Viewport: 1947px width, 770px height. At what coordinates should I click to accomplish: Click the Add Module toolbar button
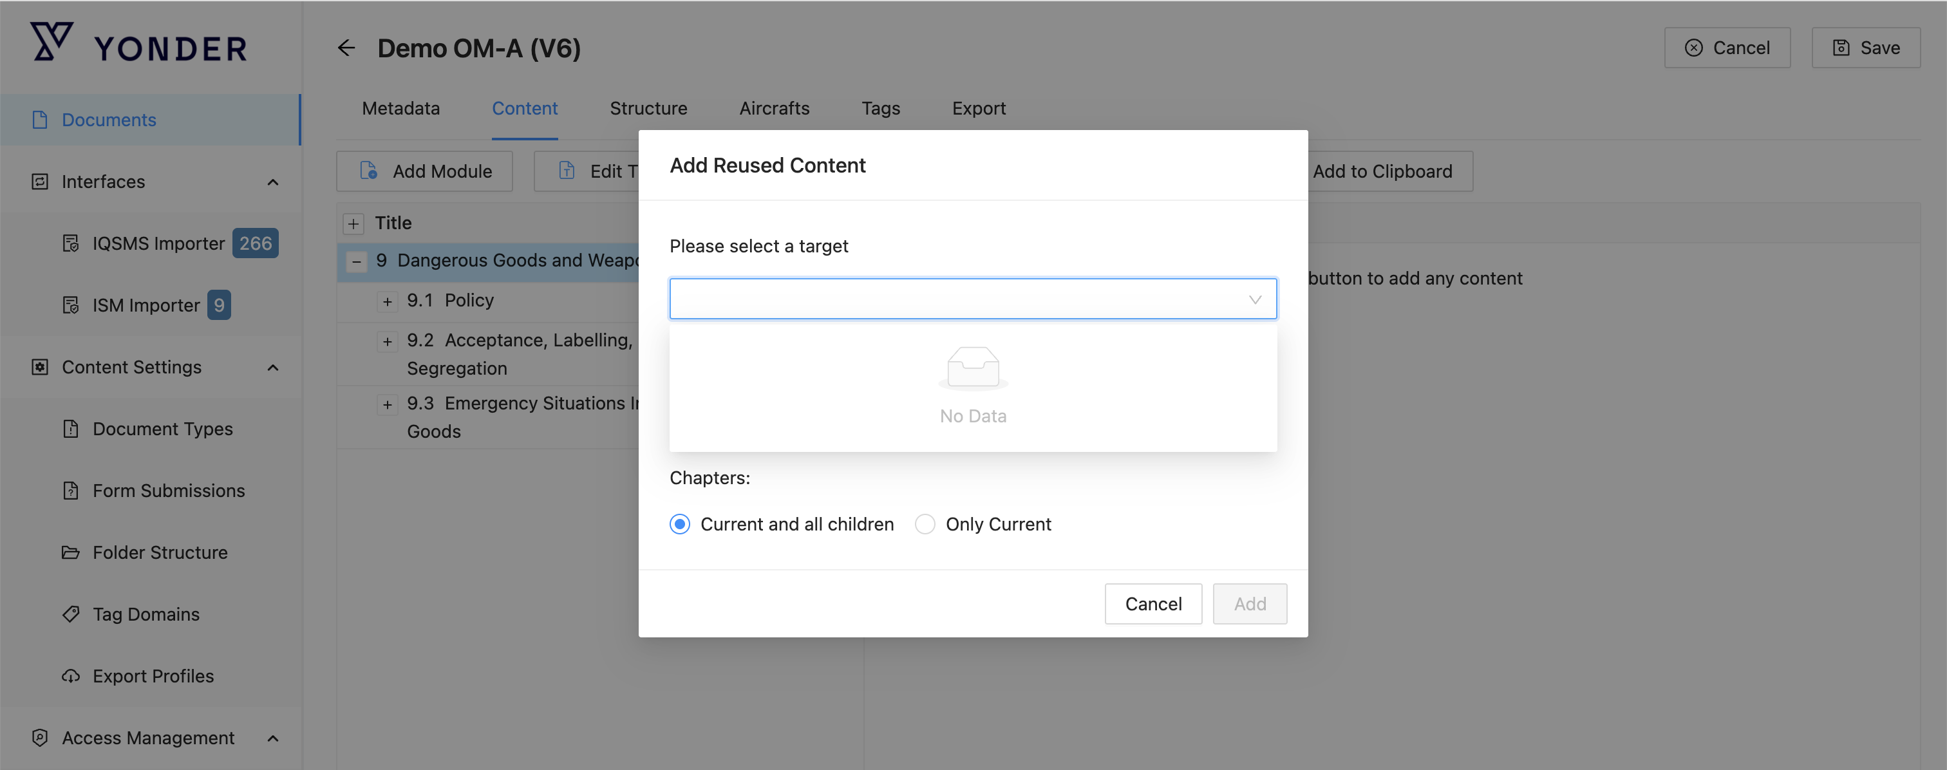coord(425,171)
